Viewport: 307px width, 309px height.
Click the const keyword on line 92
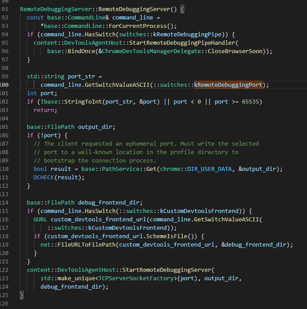(35, 18)
